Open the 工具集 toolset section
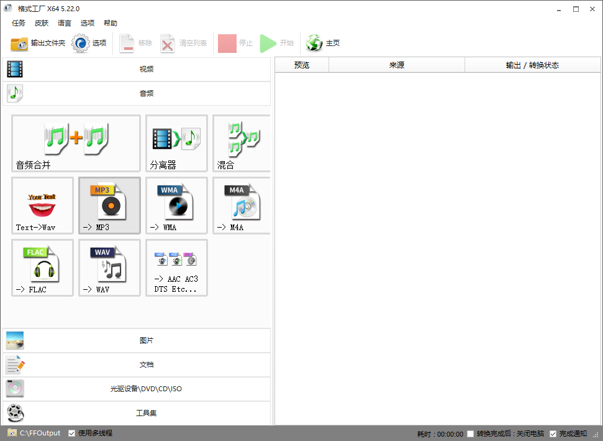Screen dimensions: 603x441 147,412
